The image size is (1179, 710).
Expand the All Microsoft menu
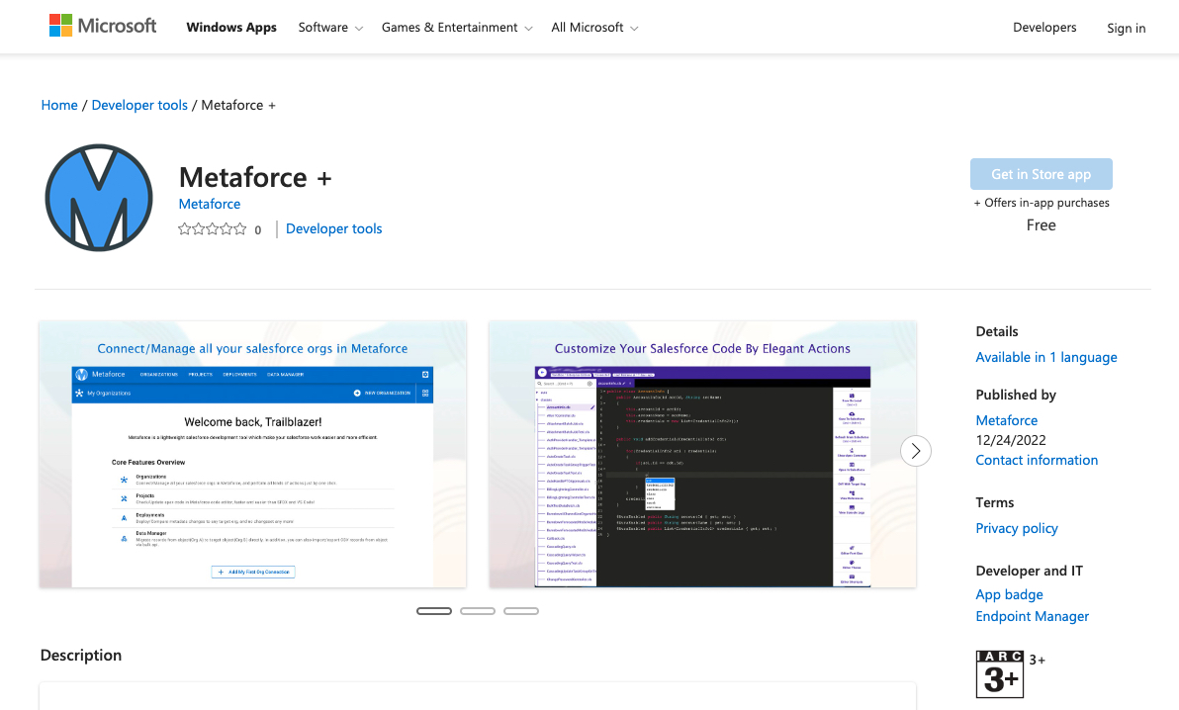tap(594, 27)
